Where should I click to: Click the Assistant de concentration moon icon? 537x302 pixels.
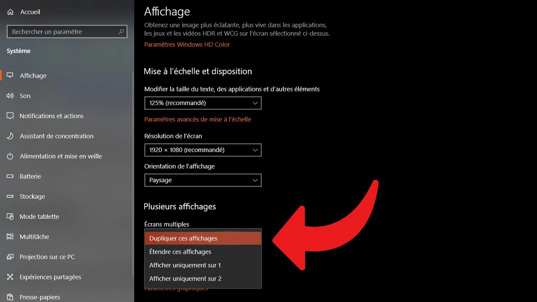[x=10, y=136]
